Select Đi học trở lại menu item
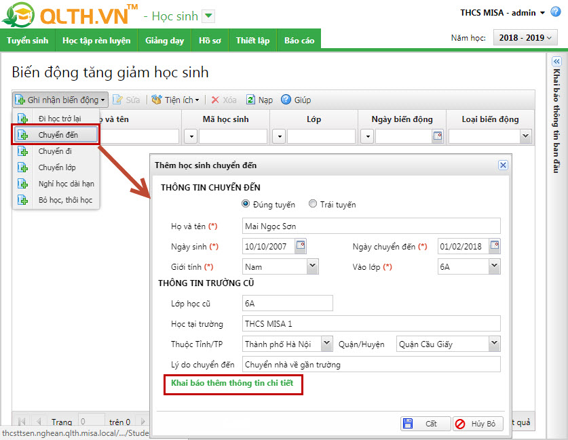The height and width of the screenshot is (440, 568). tap(56, 119)
